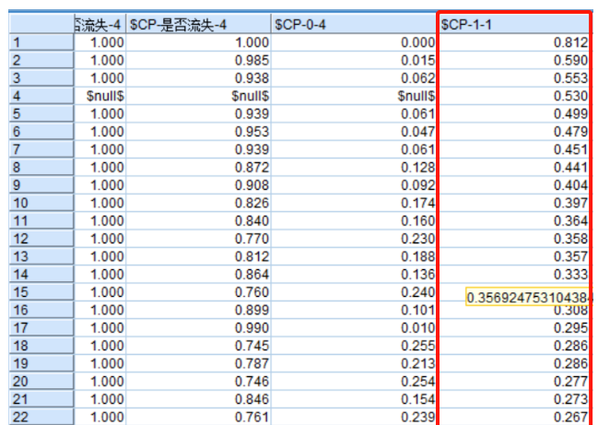
Task: Click the blank top-left corner header cell
Action: pos(41,25)
